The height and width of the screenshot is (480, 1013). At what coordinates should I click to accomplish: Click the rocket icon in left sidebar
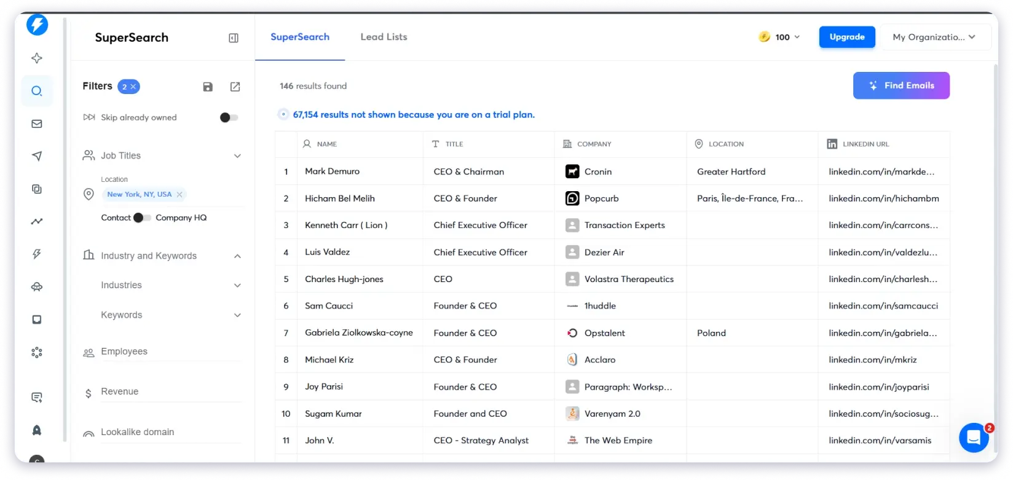pyautogui.click(x=37, y=430)
